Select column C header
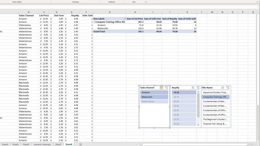Image resolution: width=260 pixels, height=146 pixels. point(44,12)
